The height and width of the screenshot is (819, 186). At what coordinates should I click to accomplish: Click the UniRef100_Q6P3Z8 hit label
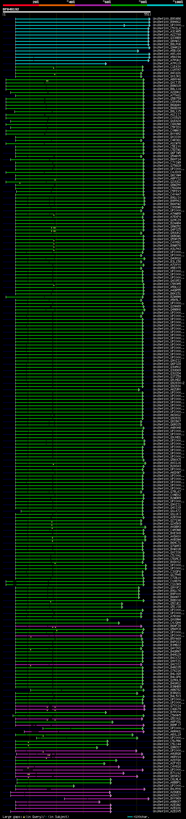pos(167,364)
